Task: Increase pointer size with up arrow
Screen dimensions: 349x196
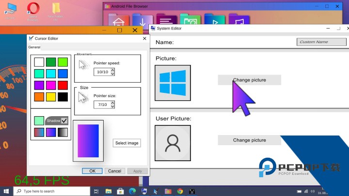Action: [x=112, y=103]
